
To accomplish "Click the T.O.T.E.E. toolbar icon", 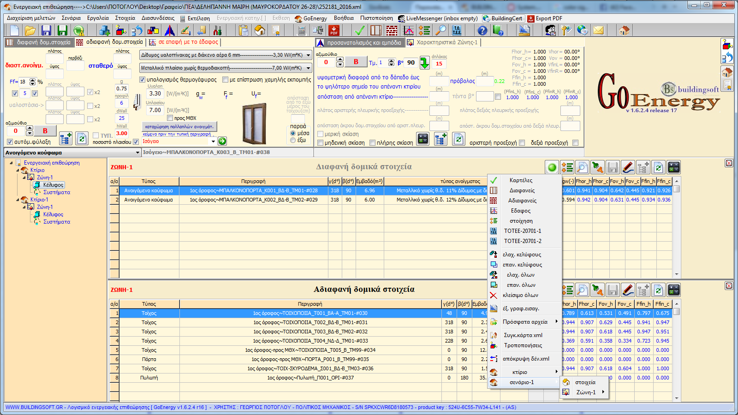I will pos(457,30).
